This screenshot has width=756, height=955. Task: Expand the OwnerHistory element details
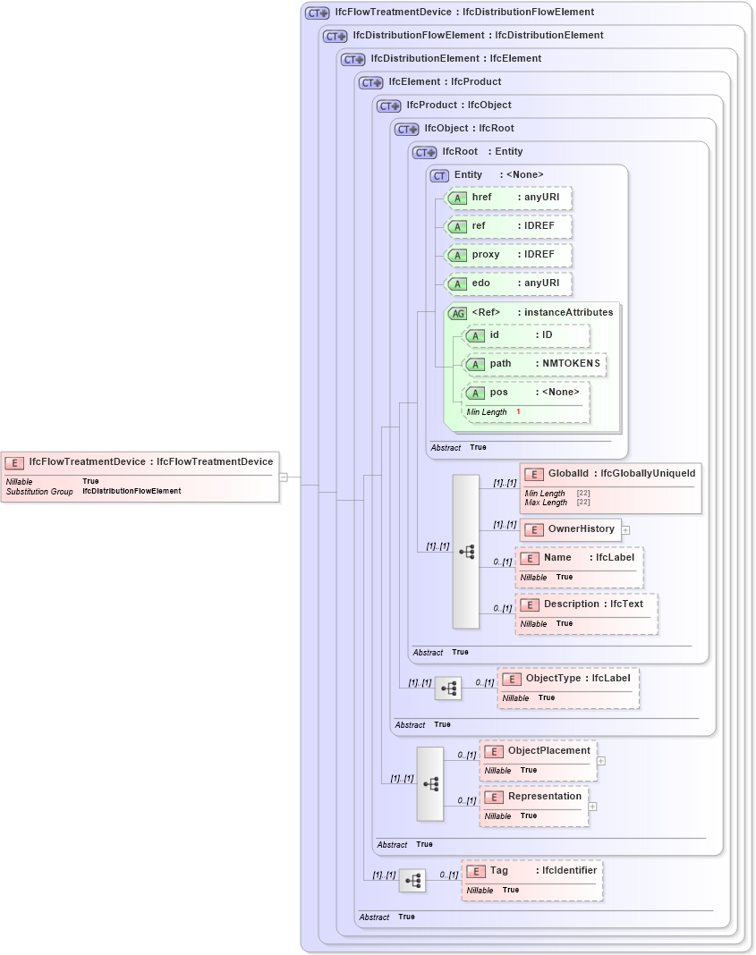[x=625, y=529]
